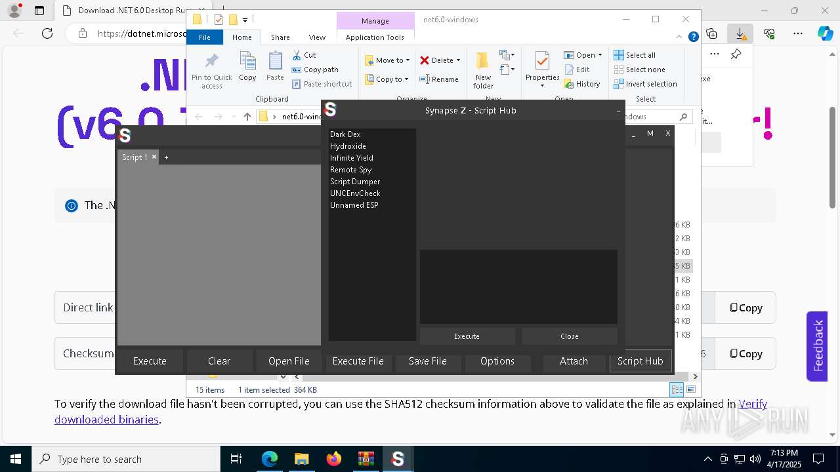Open Firefox from taskbar
Image resolution: width=840 pixels, height=472 pixels.
tap(333, 459)
